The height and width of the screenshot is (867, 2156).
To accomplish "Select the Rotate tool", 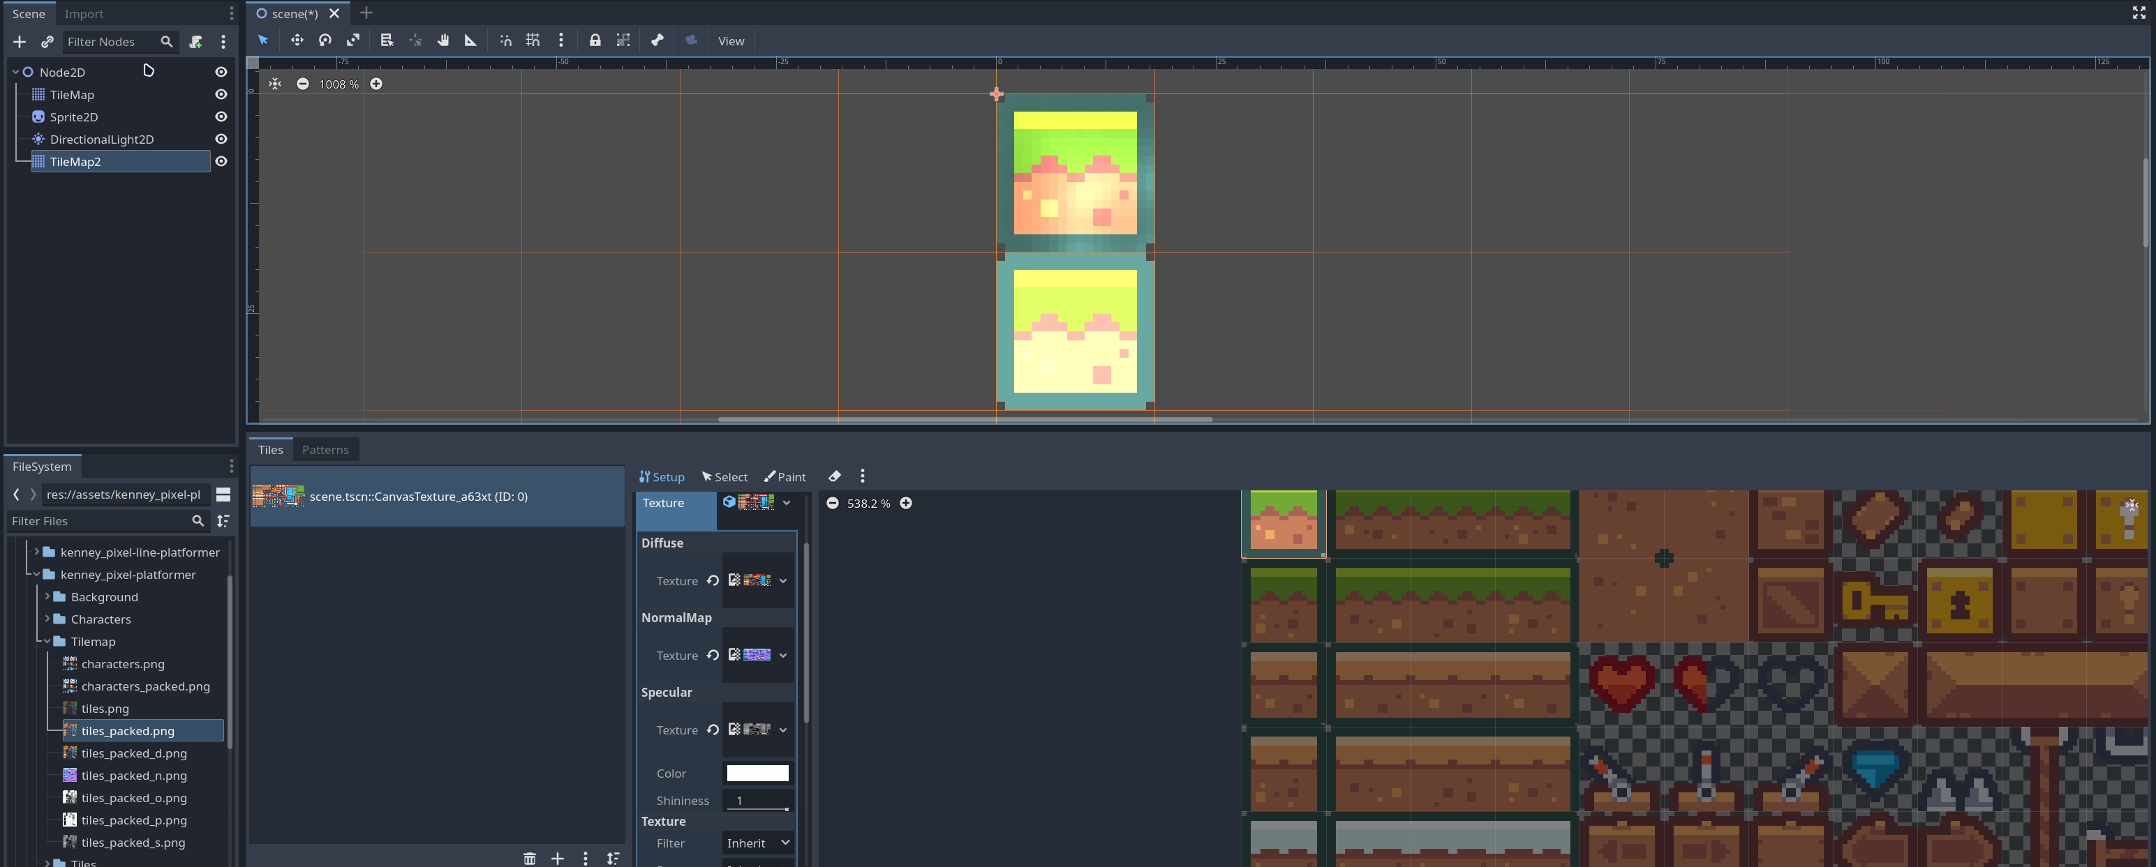I will (325, 40).
